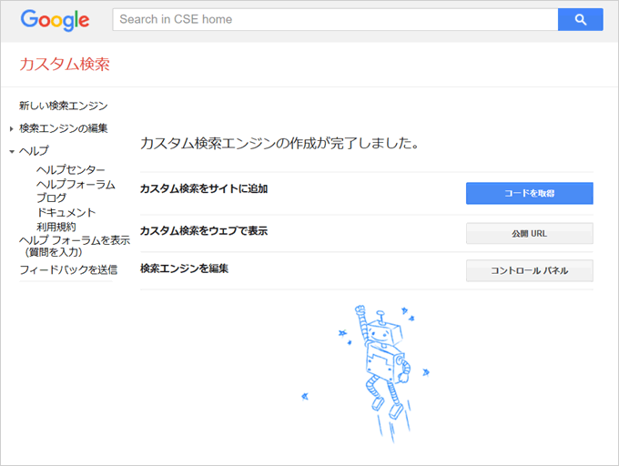Open the カスタム検索 title link
The image size is (619, 466).
pyautogui.click(x=65, y=65)
